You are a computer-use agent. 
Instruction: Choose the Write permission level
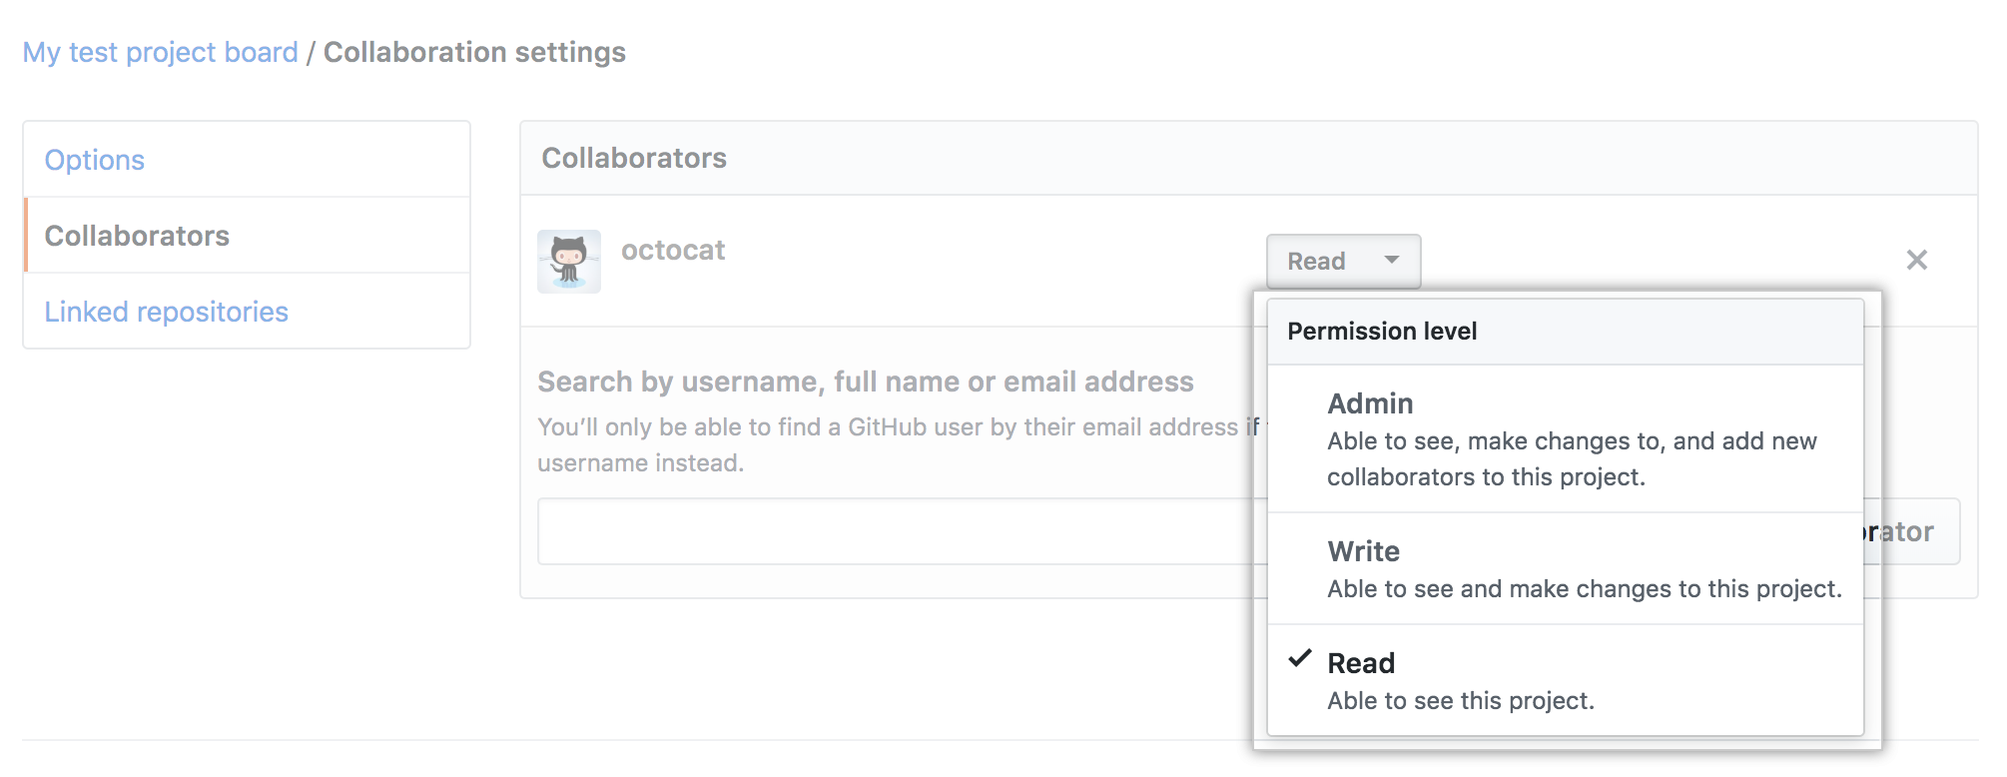[1363, 551]
